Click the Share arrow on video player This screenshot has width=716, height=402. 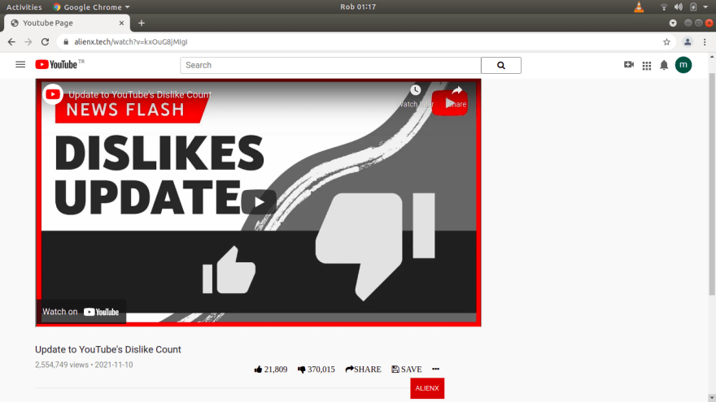coord(456,91)
